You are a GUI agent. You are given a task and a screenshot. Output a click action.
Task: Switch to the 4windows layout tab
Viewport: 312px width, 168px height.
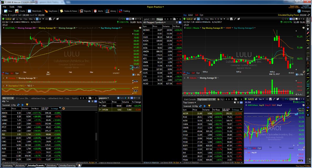20,165
